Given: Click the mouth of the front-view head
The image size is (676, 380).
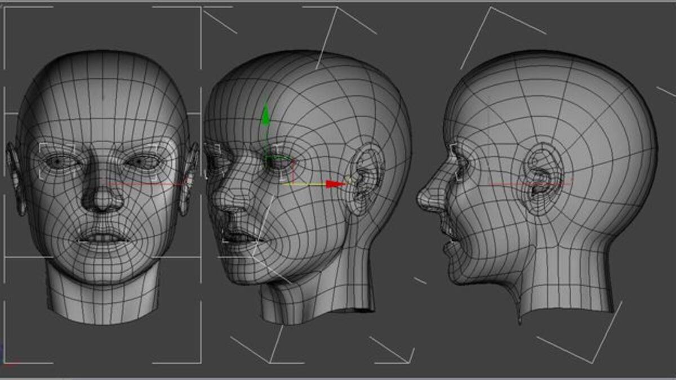Looking at the screenshot, I should click(101, 237).
